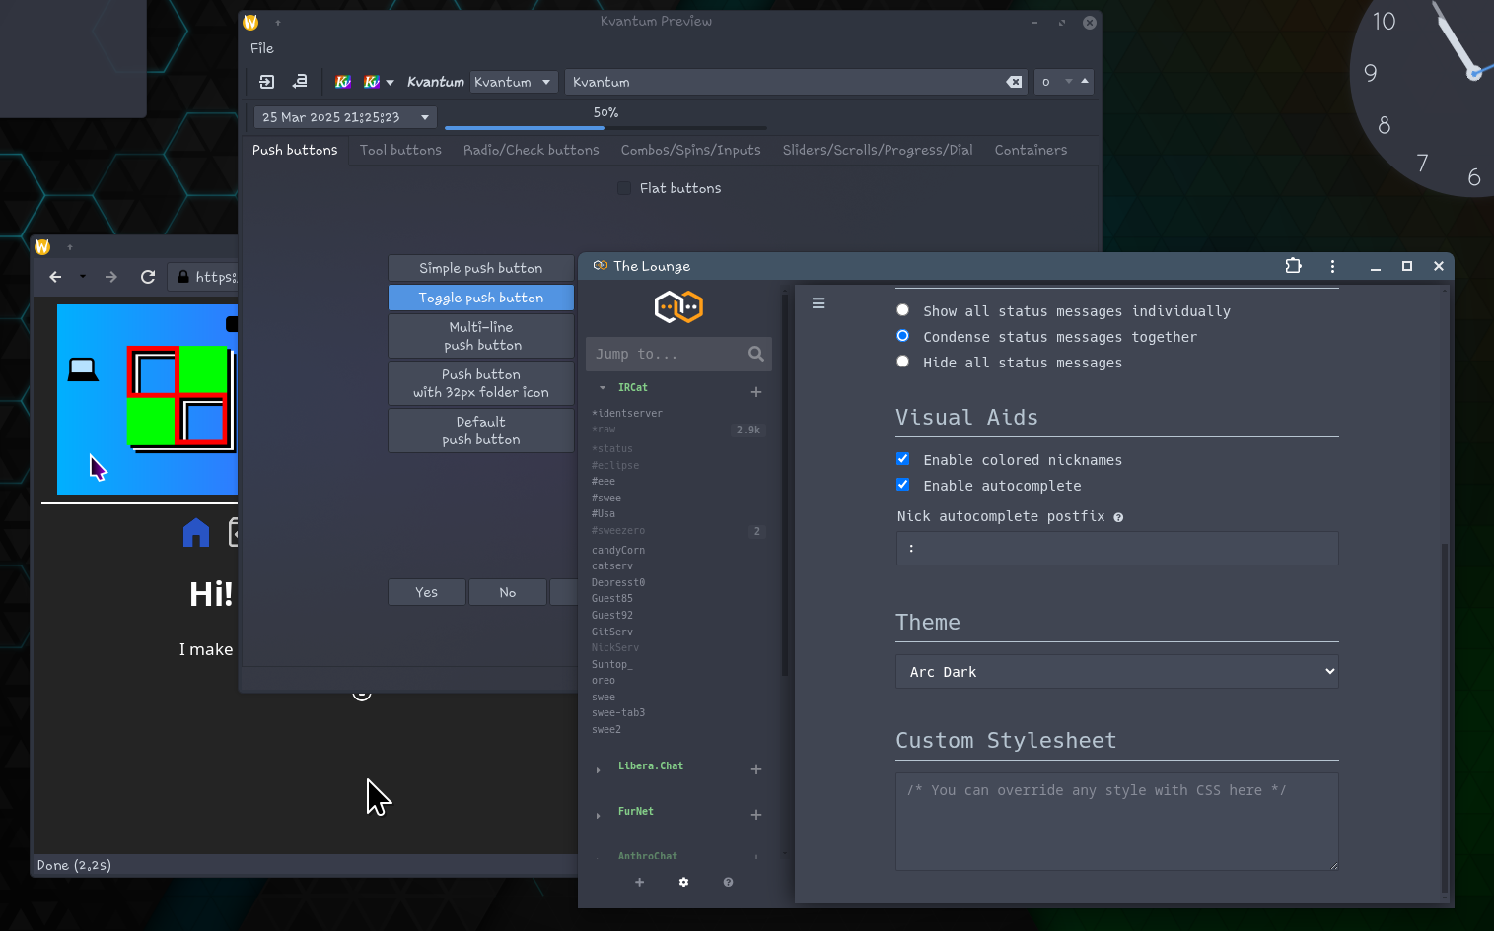This screenshot has width=1494, height=931.
Task: Click the reload button in the browser
Action: pyautogui.click(x=148, y=277)
